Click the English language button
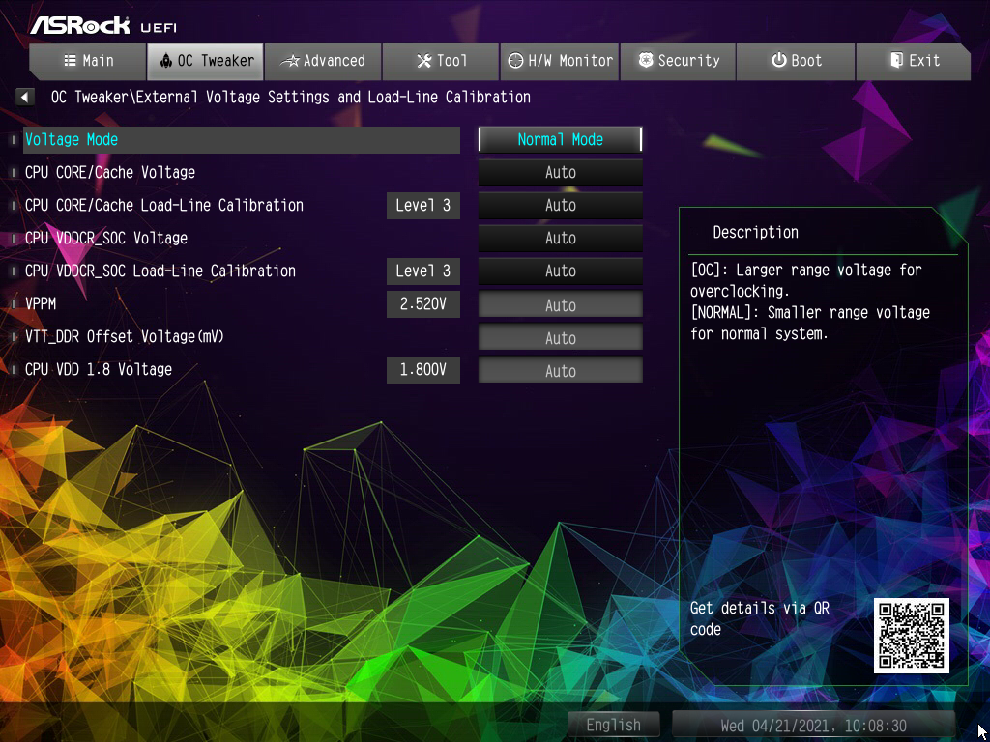990x742 pixels. tap(614, 725)
